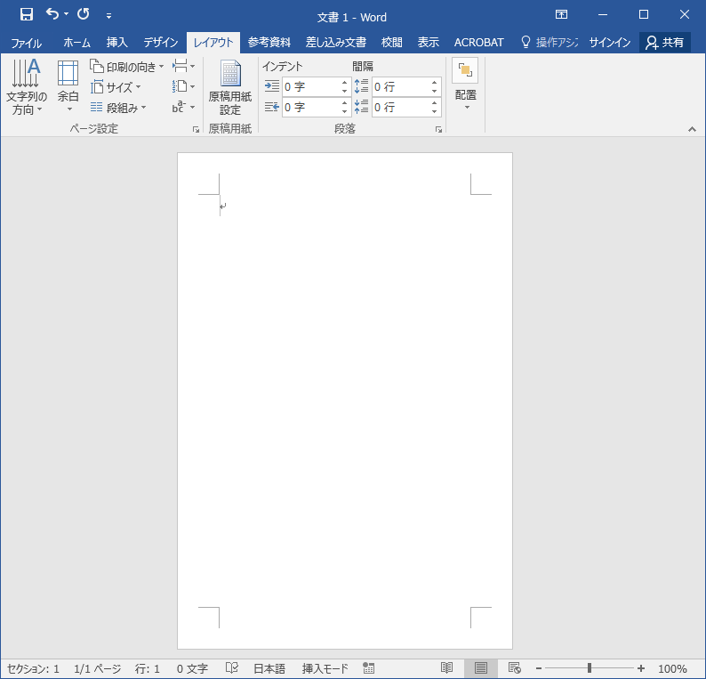
Task: Switch to Web Layout view
Action: click(x=514, y=668)
